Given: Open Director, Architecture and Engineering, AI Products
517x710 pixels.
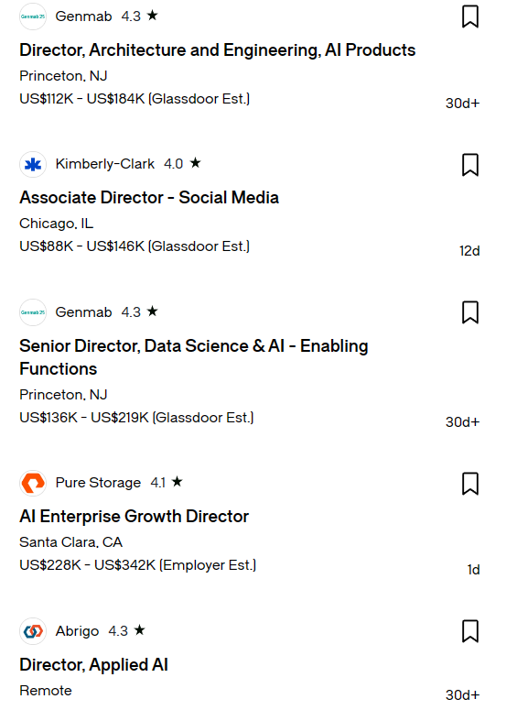Looking at the screenshot, I should tap(217, 49).
